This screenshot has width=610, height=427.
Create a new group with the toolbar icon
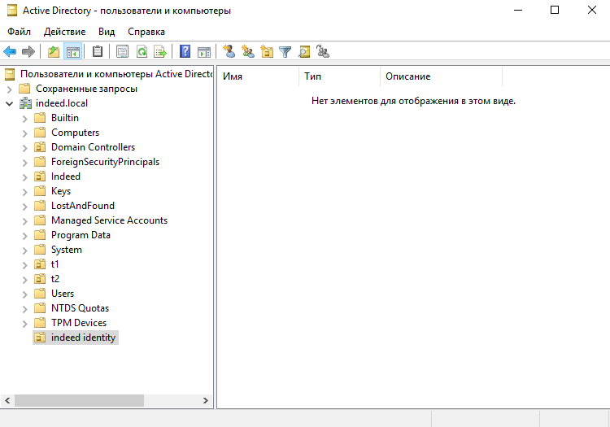(248, 52)
